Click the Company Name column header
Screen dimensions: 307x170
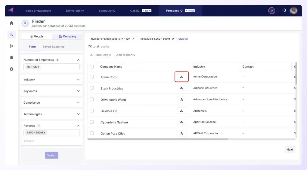coord(111,67)
